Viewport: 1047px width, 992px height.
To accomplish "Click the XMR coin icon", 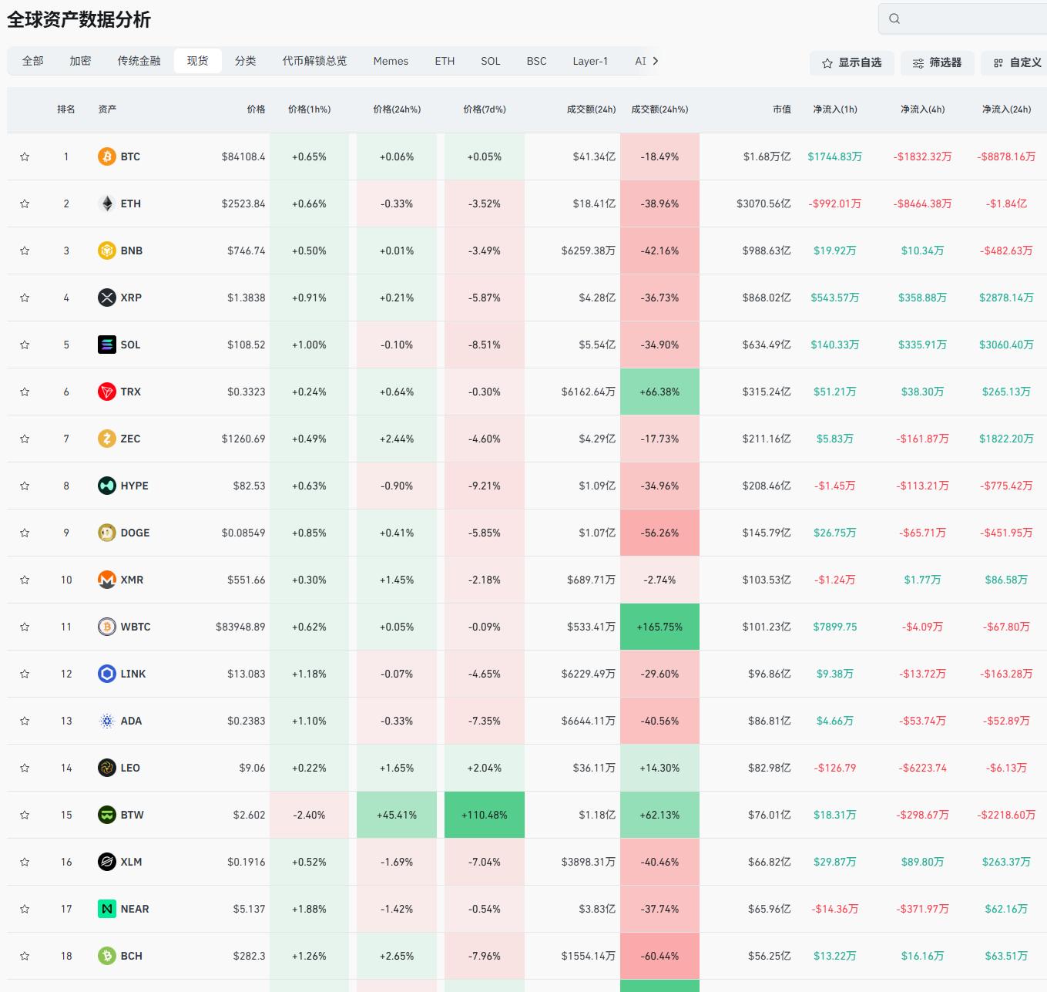I will [x=107, y=580].
